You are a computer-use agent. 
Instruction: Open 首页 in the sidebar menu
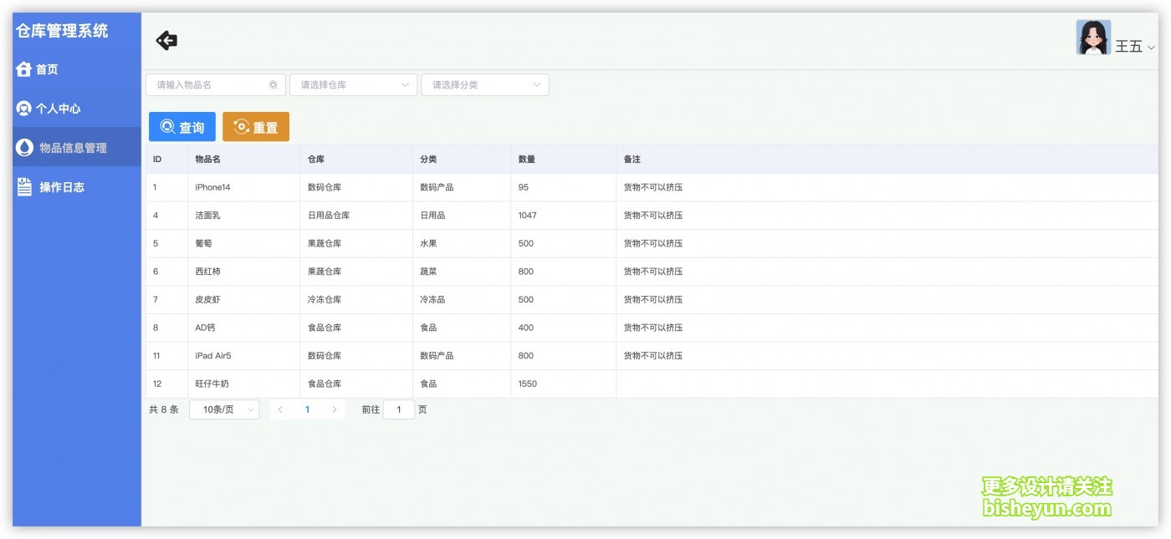(x=47, y=69)
